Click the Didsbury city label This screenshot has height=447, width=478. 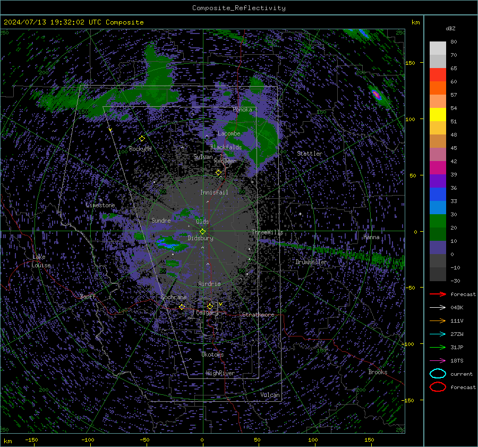(x=200, y=238)
